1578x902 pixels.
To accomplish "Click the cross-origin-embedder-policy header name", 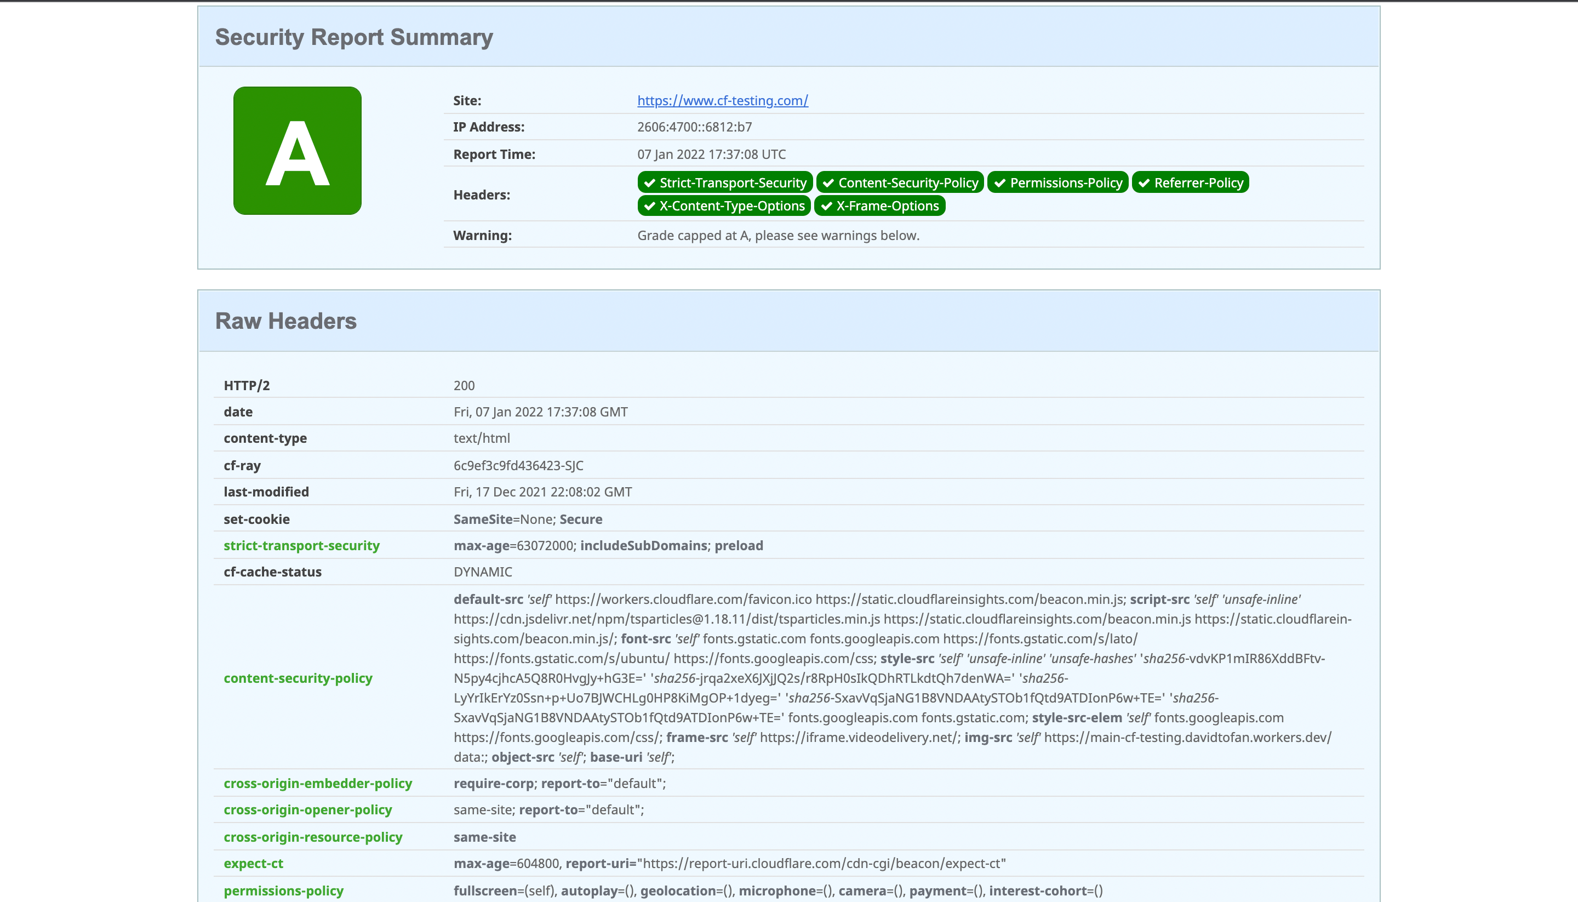I will 318,783.
